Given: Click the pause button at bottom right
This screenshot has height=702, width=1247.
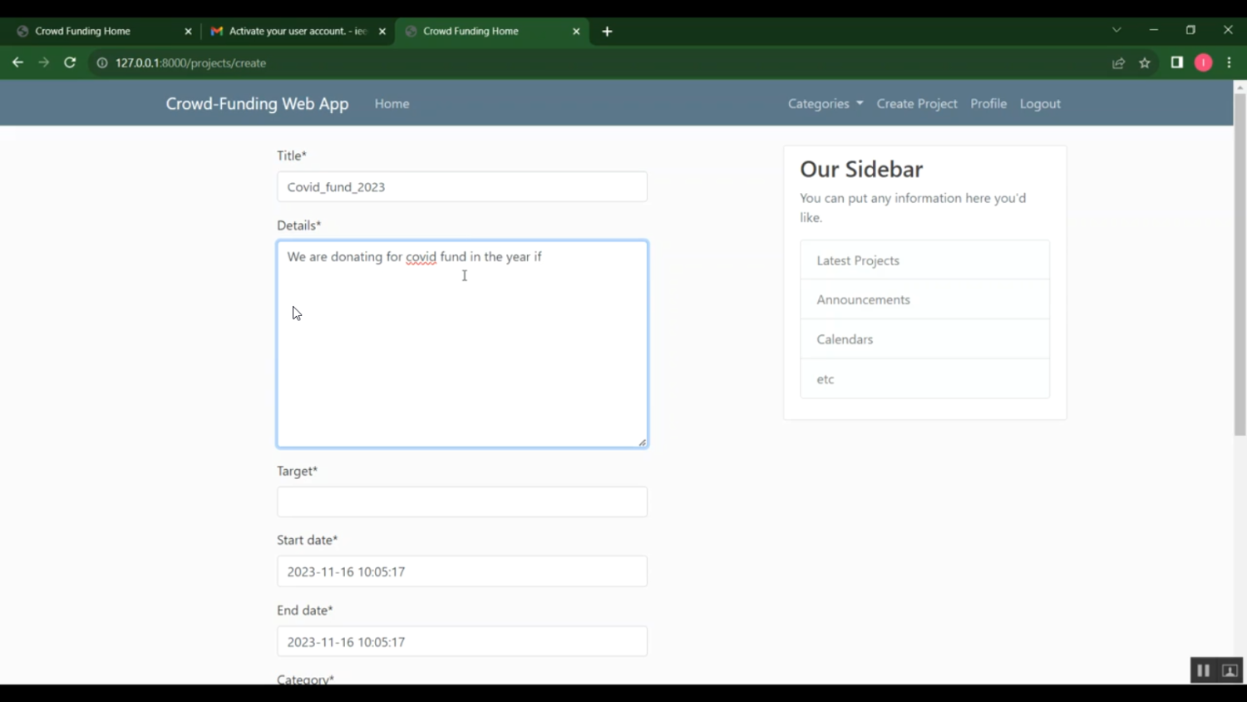Looking at the screenshot, I should point(1203,670).
